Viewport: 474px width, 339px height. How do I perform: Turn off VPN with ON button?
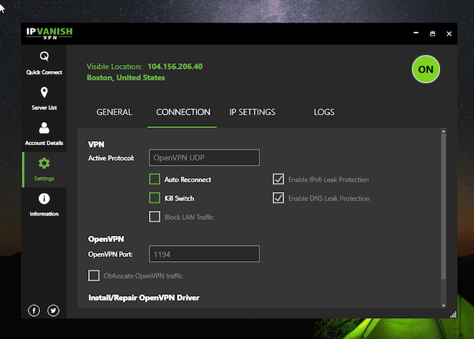coord(426,69)
